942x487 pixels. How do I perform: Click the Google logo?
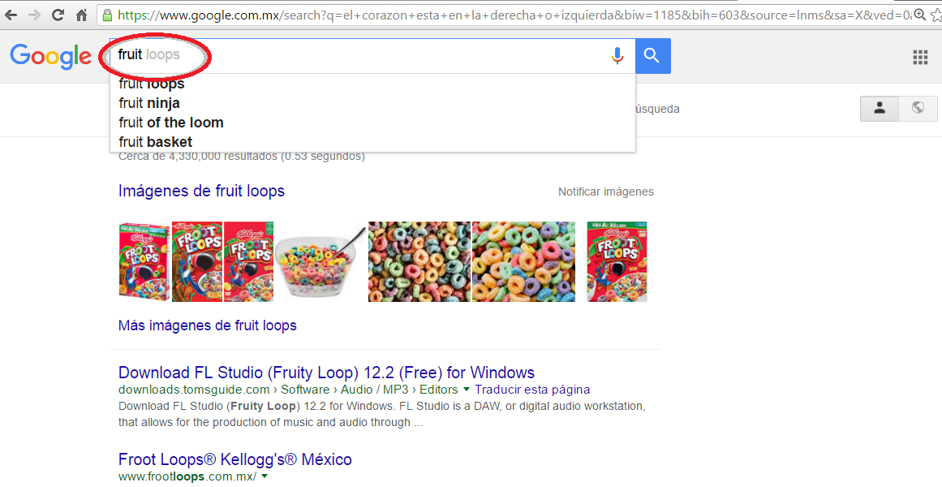click(x=50, y=57)
